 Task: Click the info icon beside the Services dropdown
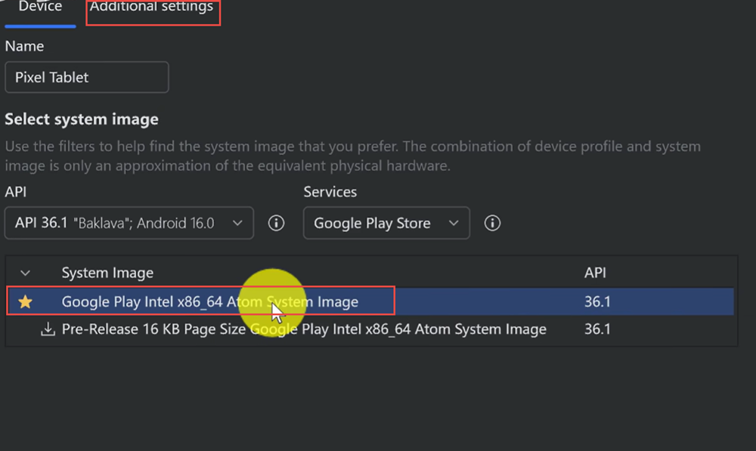(492, 224)
